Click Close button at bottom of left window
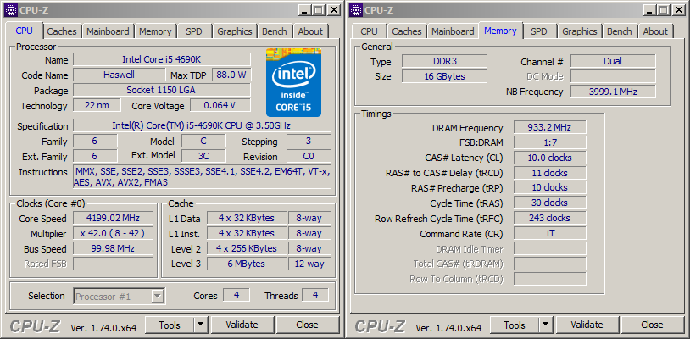 tap(307, 325)
